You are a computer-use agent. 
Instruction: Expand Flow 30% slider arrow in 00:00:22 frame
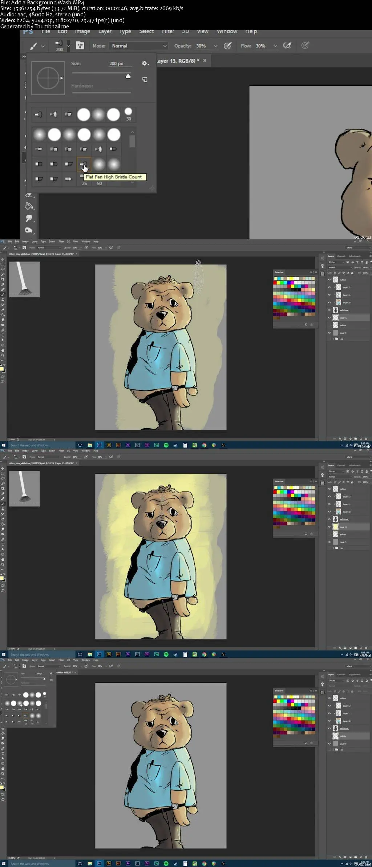[275, 46]
